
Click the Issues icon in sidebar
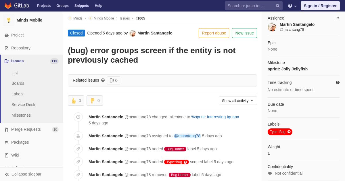(7, 61)
